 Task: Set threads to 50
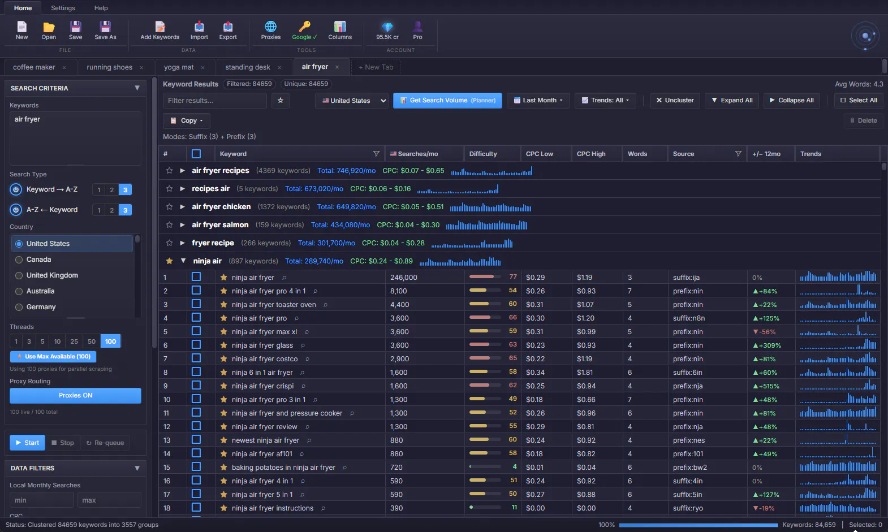click(x=92, y=341)
